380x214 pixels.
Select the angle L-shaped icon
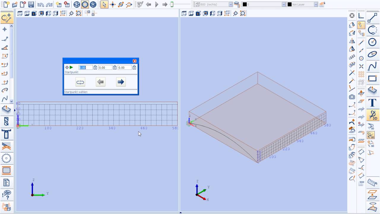(361, 16)
